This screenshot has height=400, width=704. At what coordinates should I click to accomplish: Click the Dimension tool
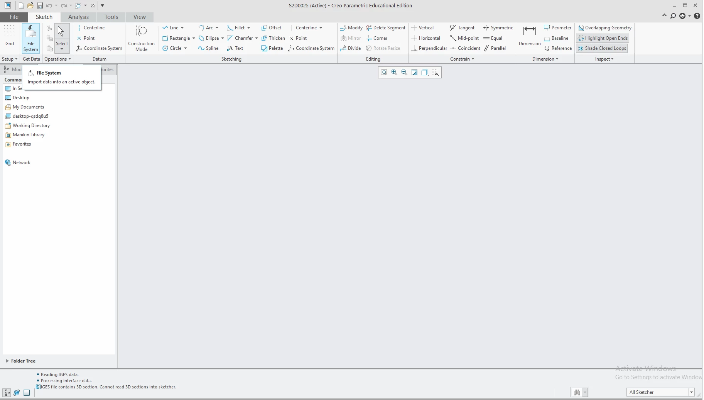(529, 36)
